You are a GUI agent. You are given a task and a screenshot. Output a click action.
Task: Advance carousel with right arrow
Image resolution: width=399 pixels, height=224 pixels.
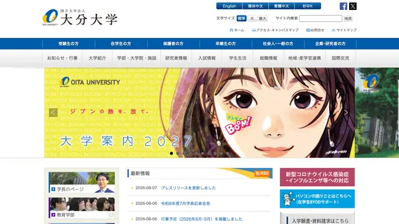pos(346,112)
